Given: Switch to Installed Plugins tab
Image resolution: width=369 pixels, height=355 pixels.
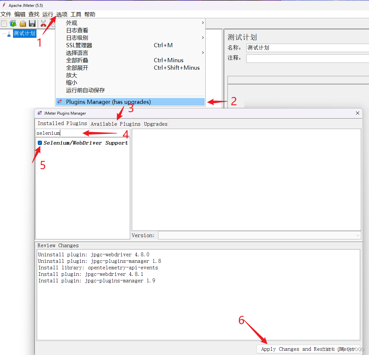Looking at the screenshot, I should 62,123.
